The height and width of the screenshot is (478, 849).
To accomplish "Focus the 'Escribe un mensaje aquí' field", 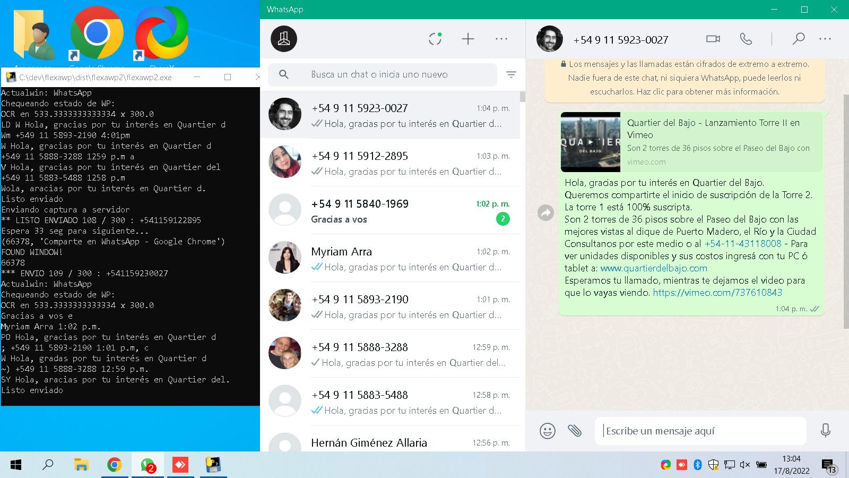I will [x=700, y=431].
